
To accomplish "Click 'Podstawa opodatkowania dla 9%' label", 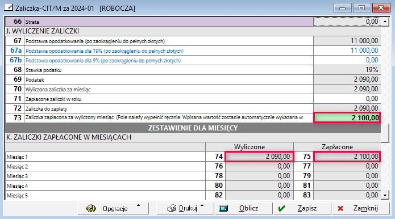I will pyautogui.click(x=103, y=61).
